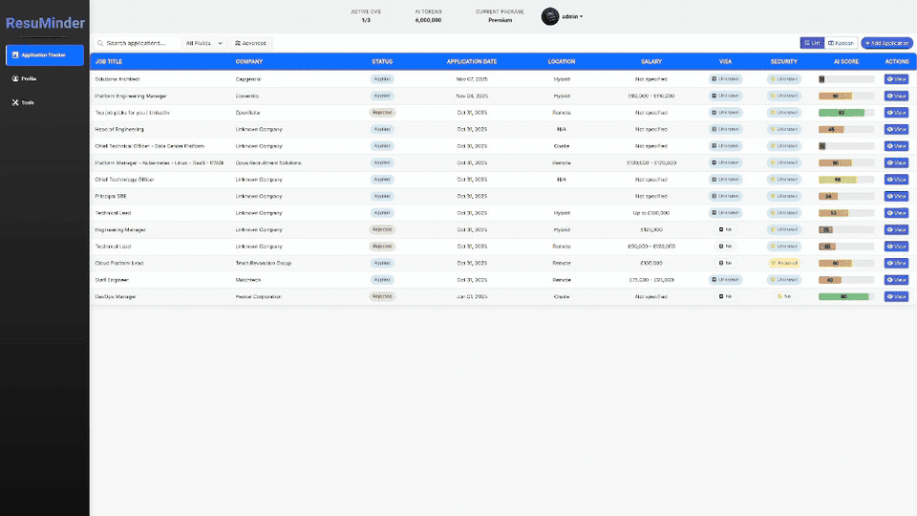The width and height of the screenshot is (917, 516).
Task: Open the Tools sidebar item
Action: [23, 102]
